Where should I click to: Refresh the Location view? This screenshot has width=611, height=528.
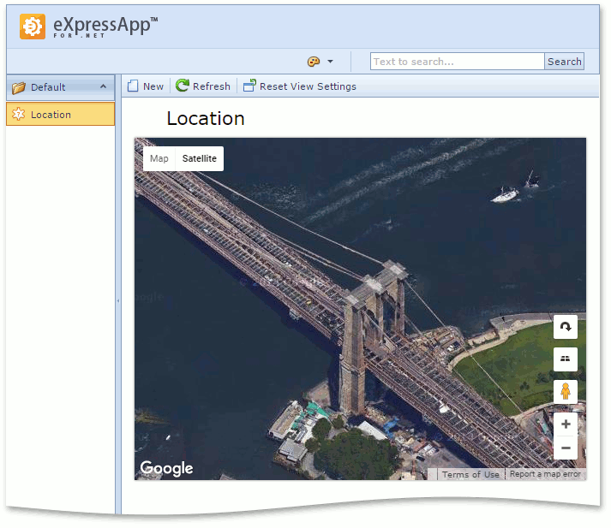pyautogui.click(x=203, y=86)
